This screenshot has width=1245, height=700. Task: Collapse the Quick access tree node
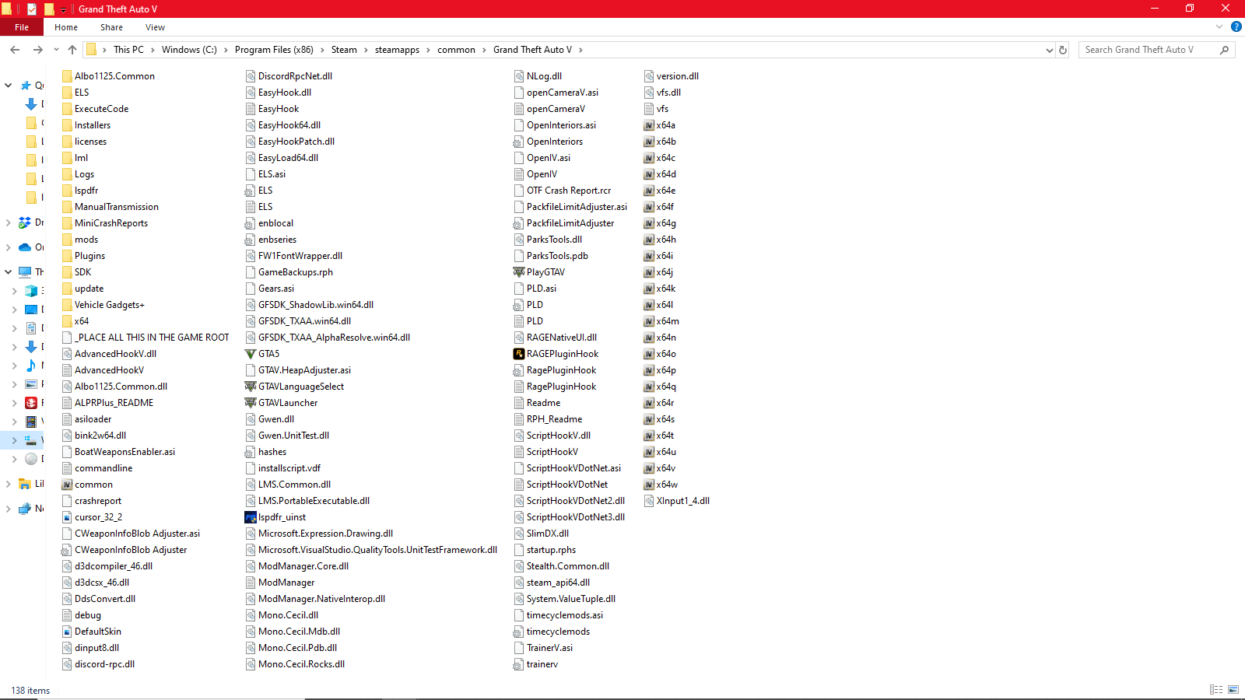[9, 86]
